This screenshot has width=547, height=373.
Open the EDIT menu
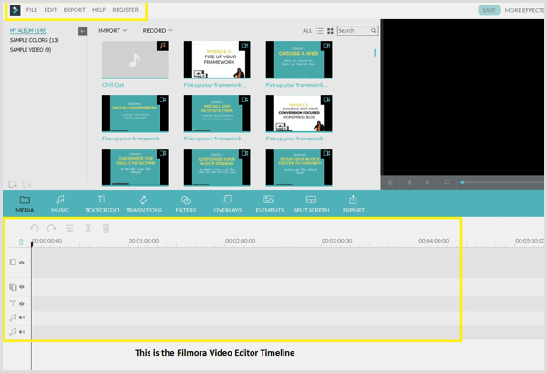point(50,10)
